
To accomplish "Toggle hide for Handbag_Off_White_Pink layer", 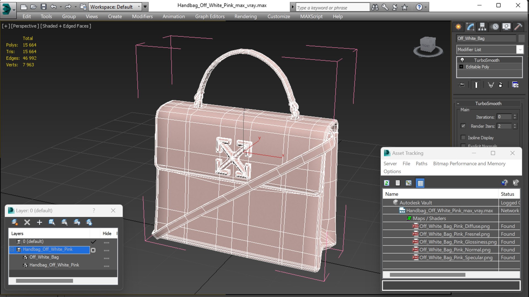I will click(107, 251).
